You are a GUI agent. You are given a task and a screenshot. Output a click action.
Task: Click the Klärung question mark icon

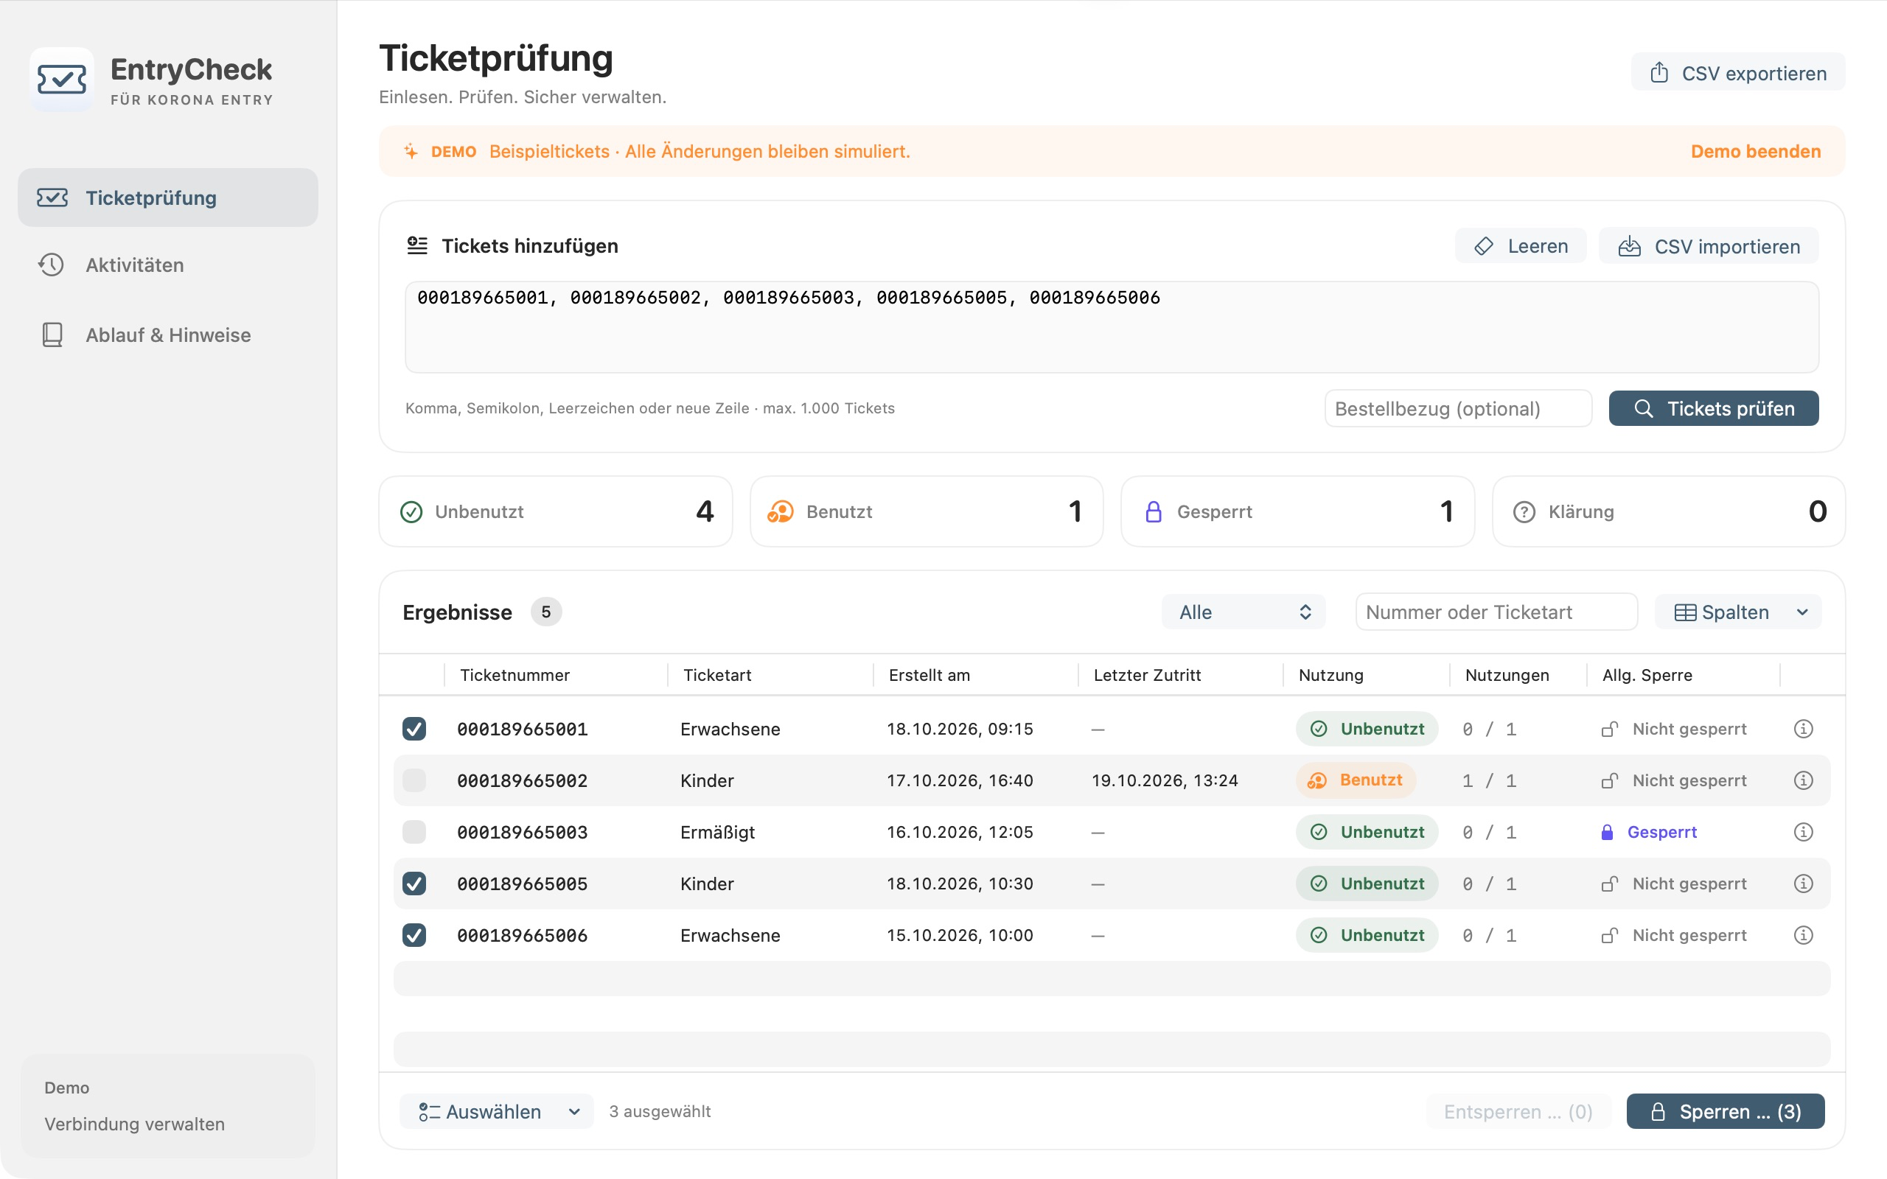click(x=1524, y=512)
